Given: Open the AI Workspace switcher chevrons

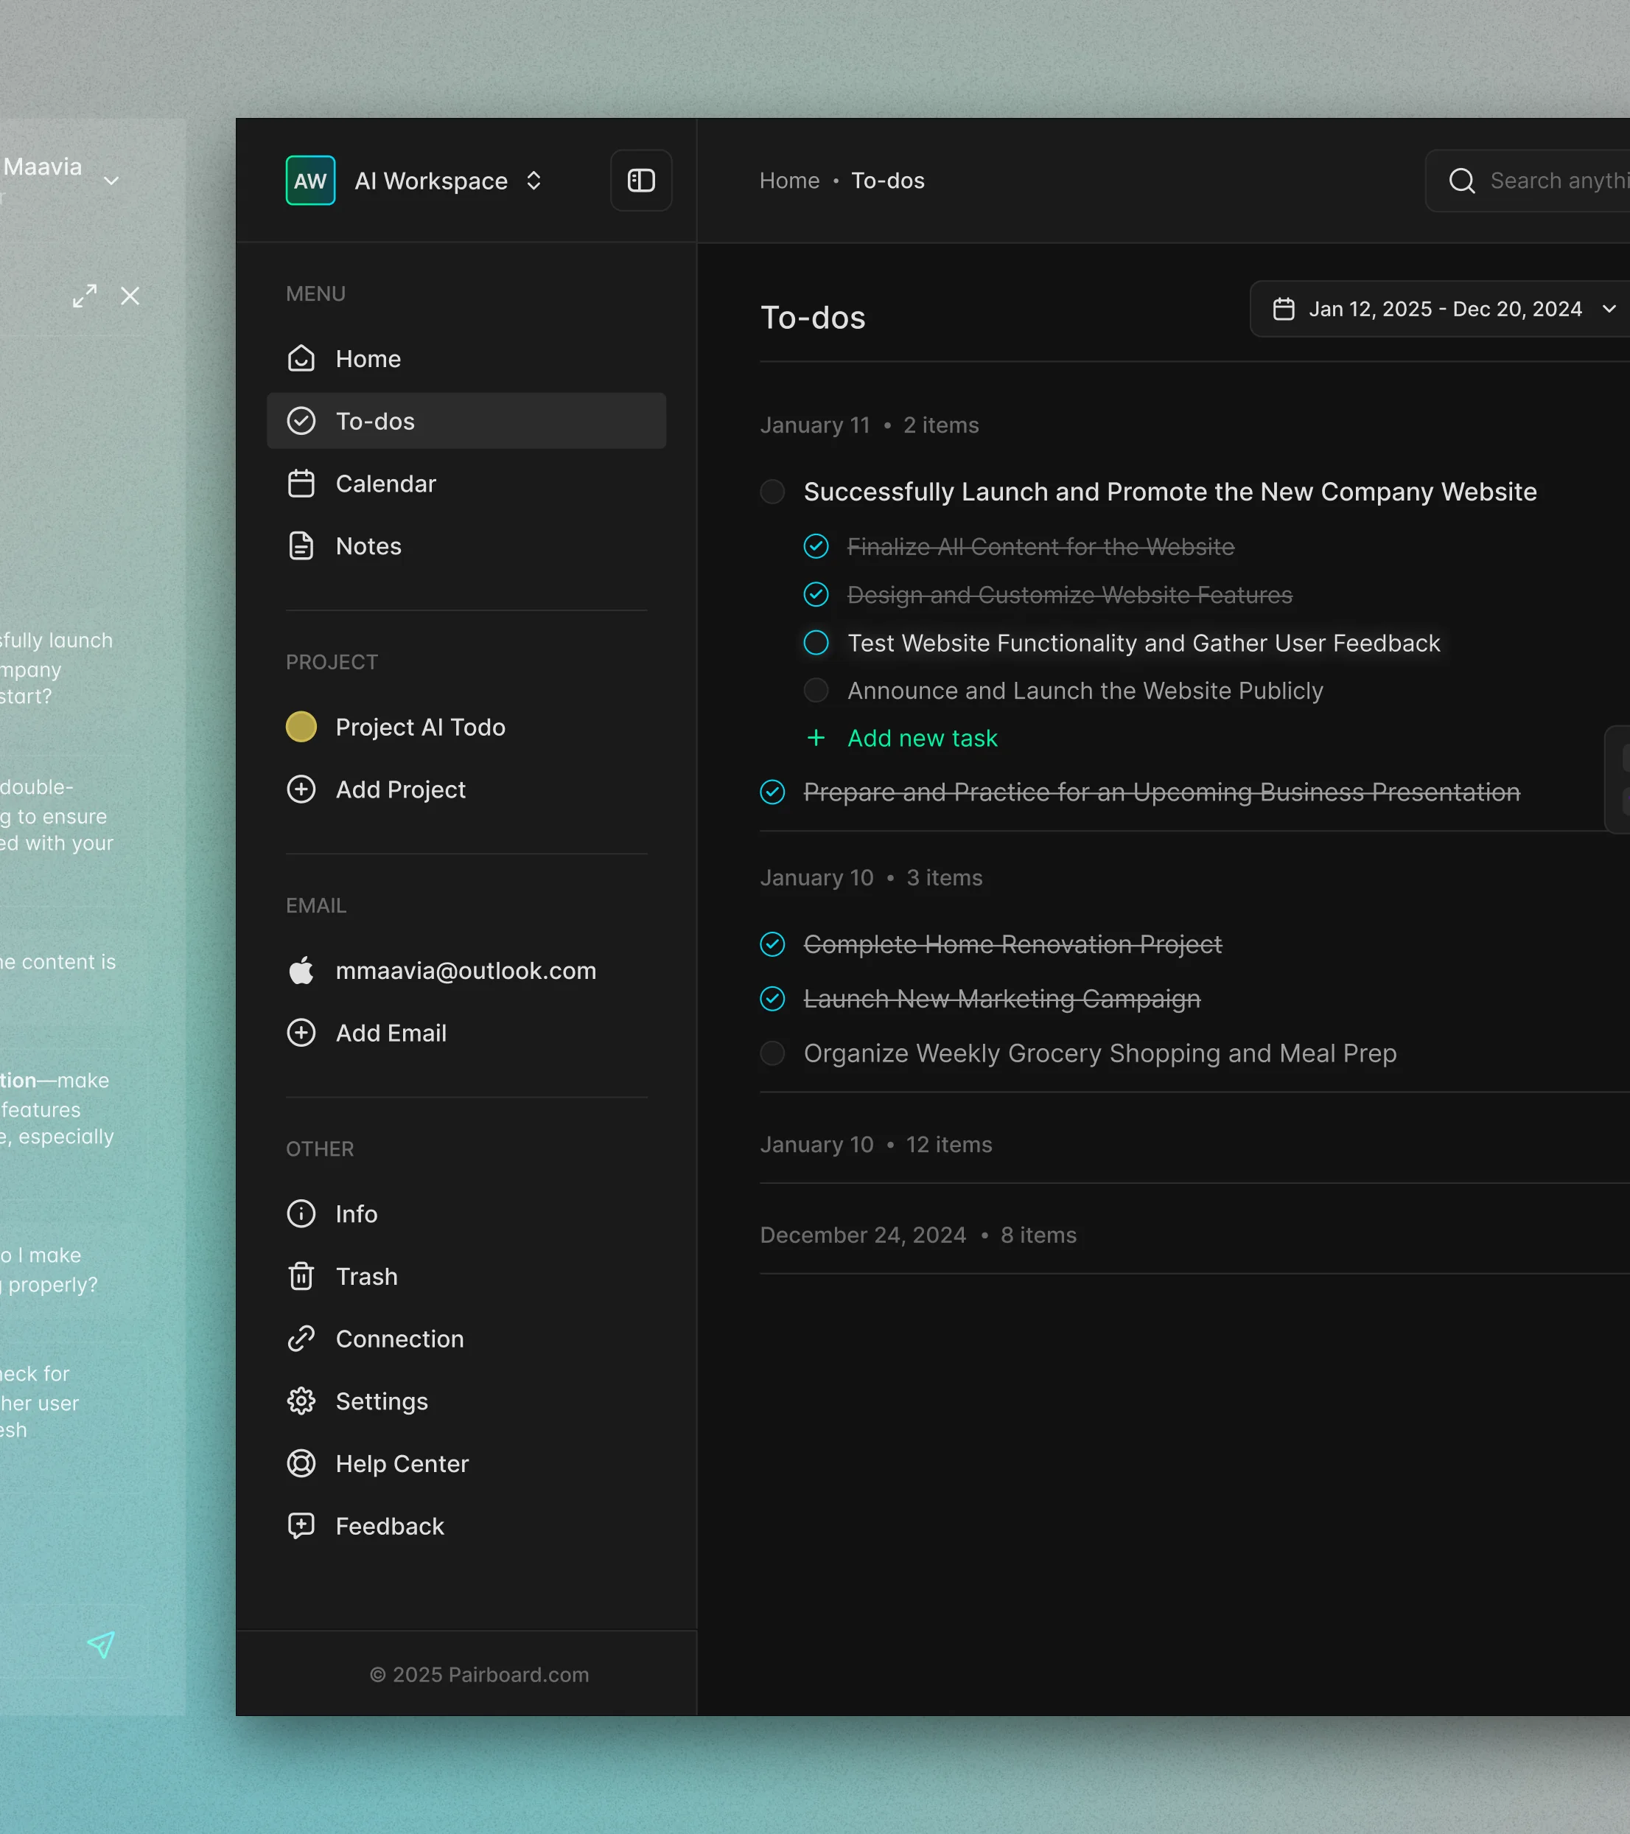Looking at the screenshot, I should 534,181.
